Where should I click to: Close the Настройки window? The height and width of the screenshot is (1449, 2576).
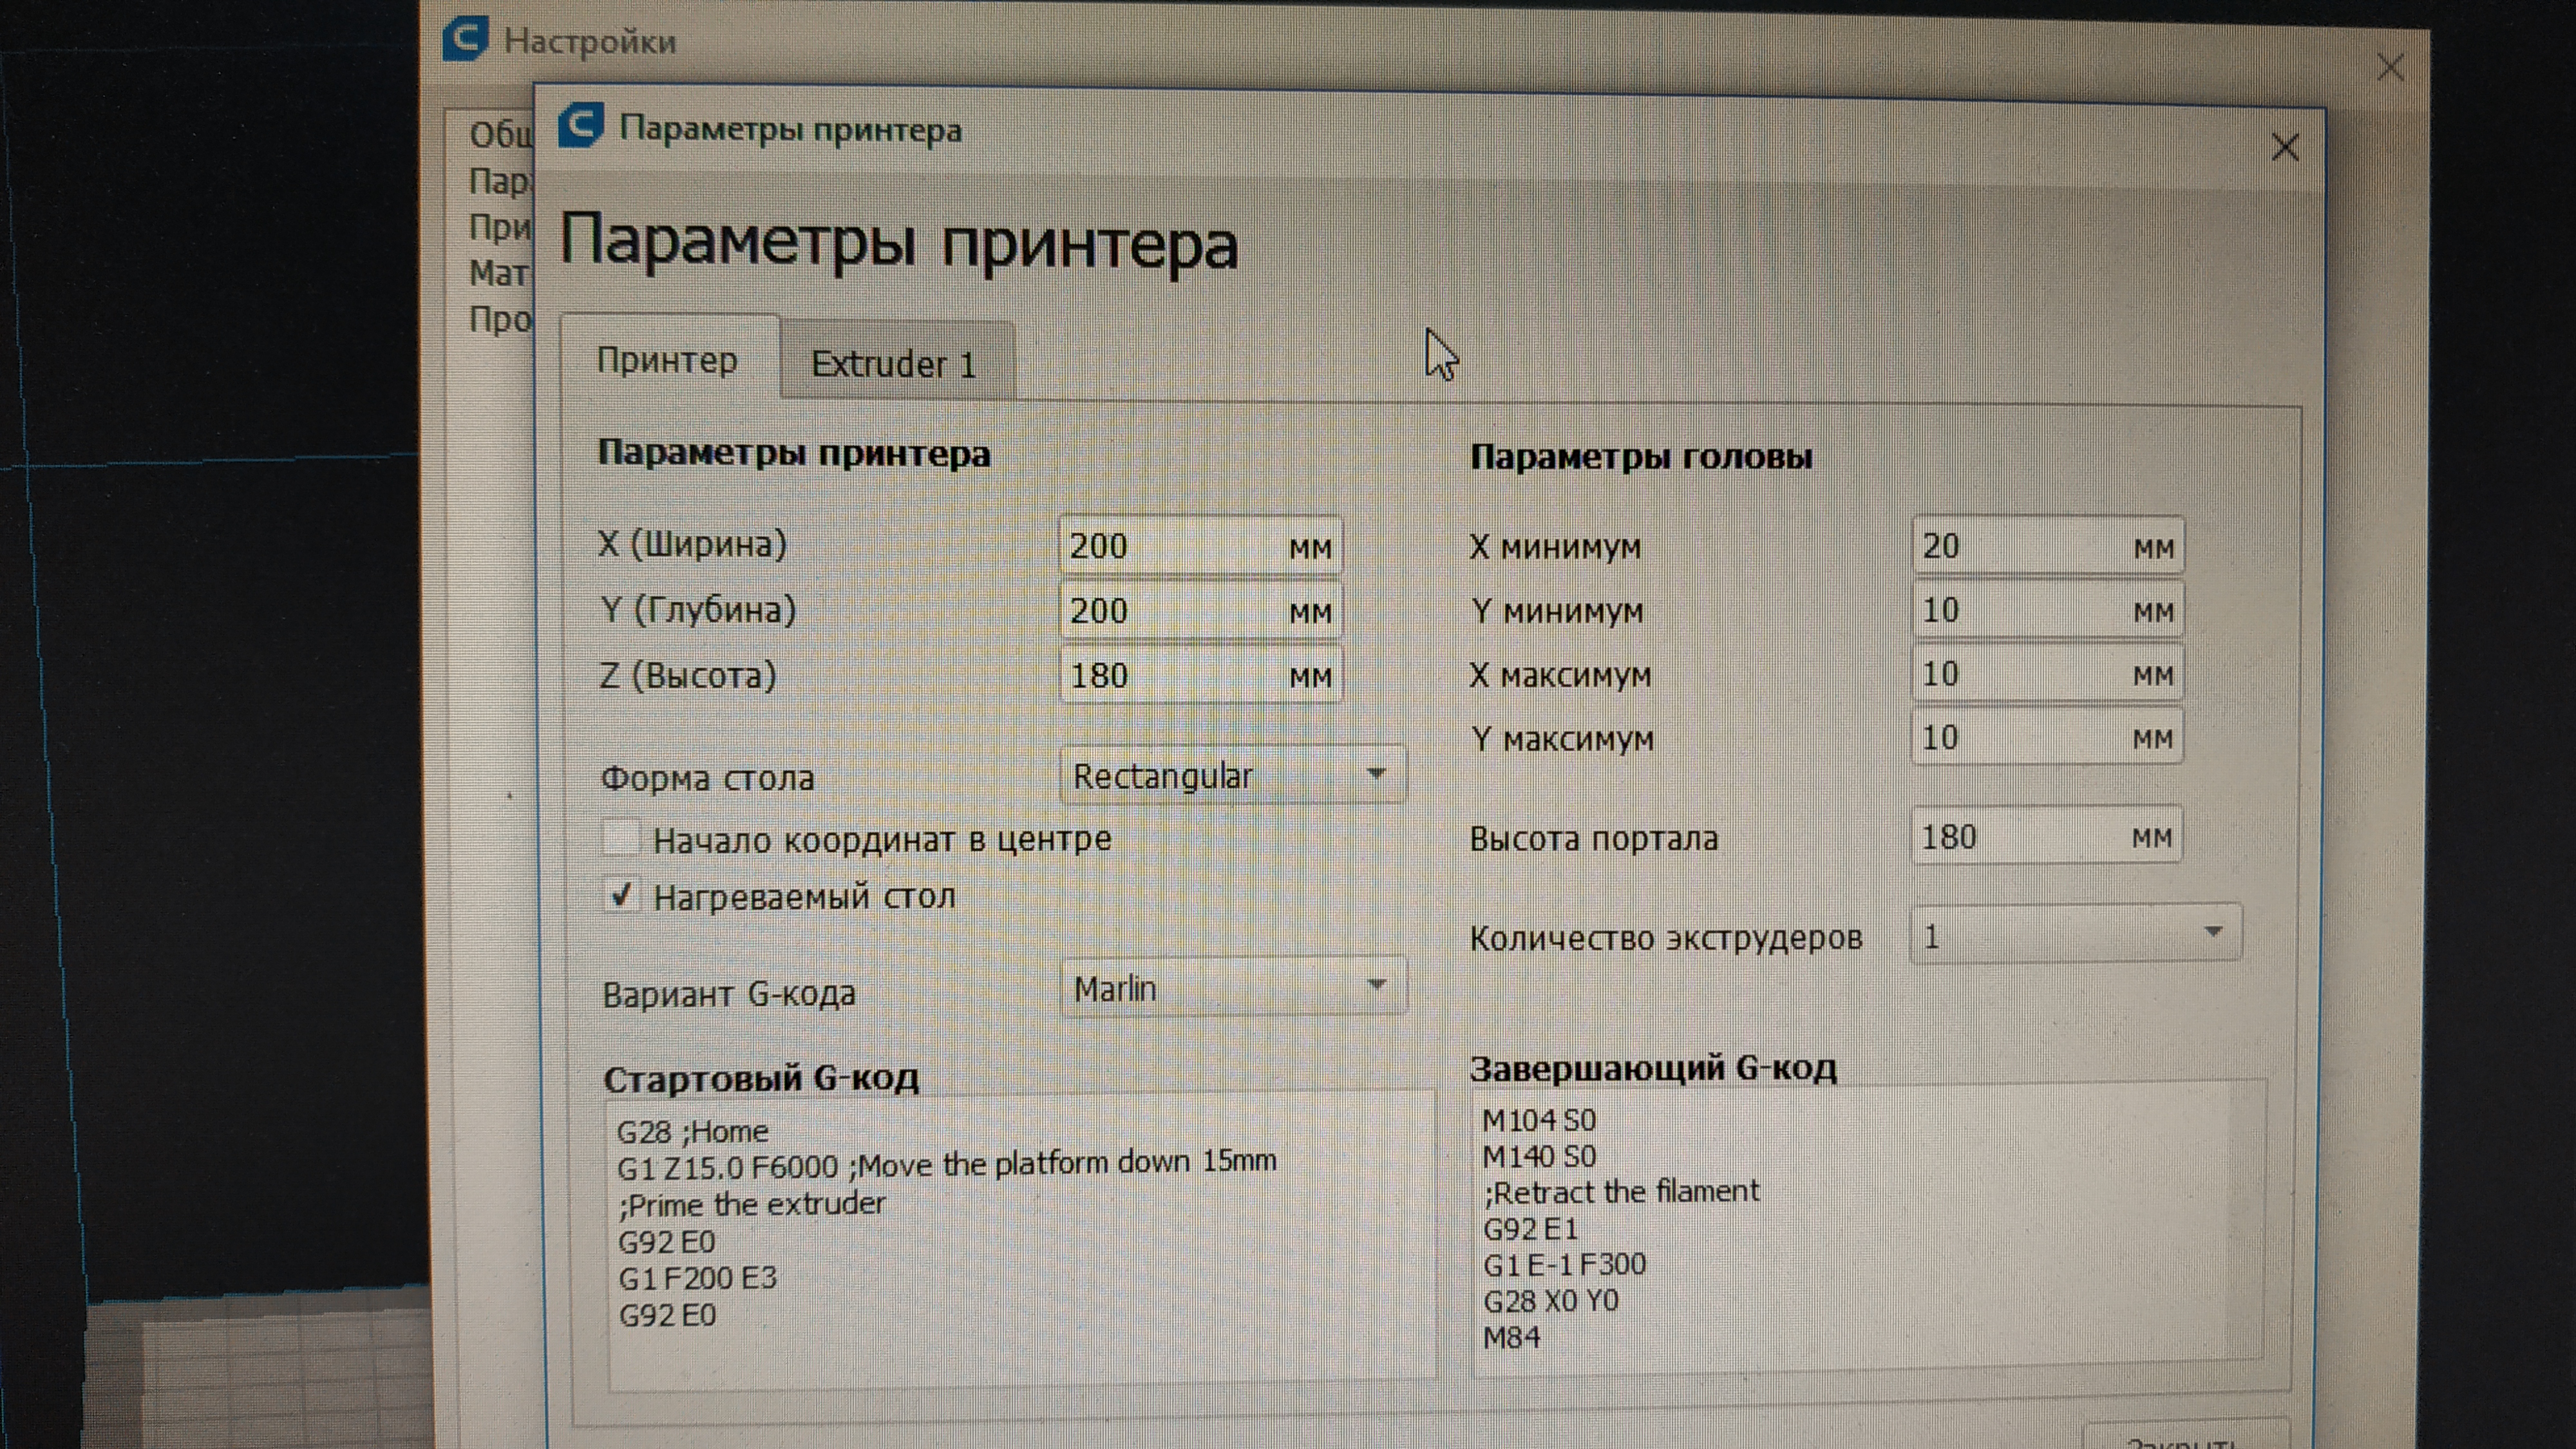[2391, 67]
